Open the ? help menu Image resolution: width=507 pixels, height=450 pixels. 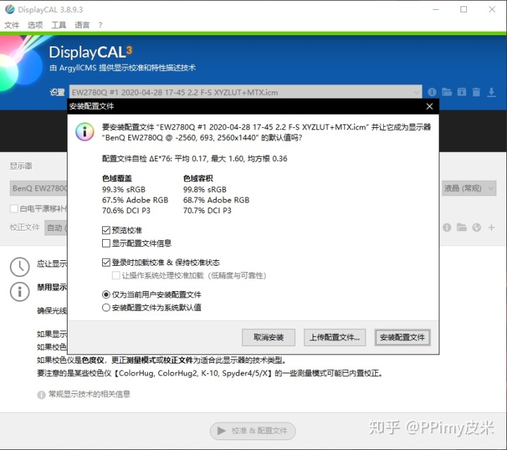click(100, 25)
